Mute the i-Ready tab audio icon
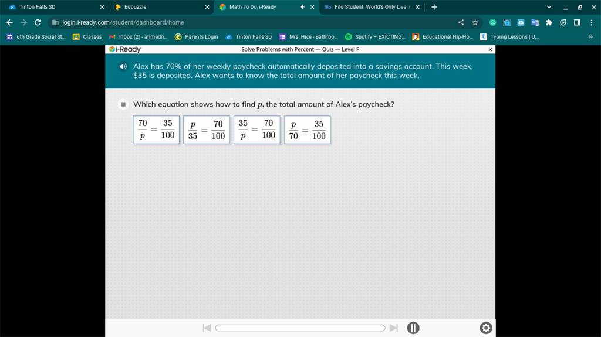Image resolution: width=601 pixels, height=337 pixels. point(303,7)
